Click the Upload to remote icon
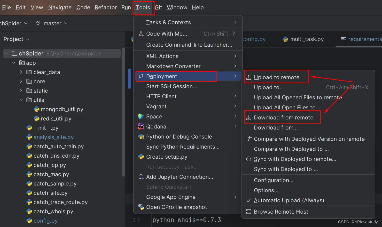The image size is (382, 227). [x=248, y=77]
